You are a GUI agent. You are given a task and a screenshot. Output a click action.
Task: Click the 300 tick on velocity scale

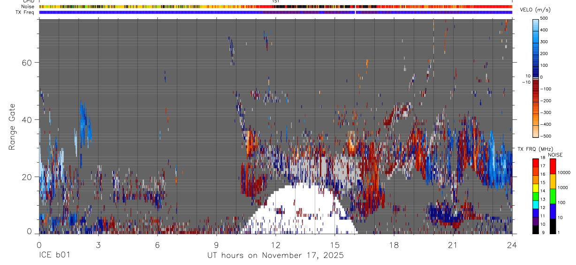[x=544, y=42]
